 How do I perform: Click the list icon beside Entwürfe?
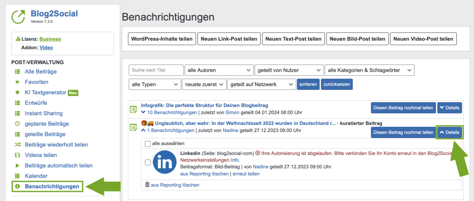click(x=18, y=103)
